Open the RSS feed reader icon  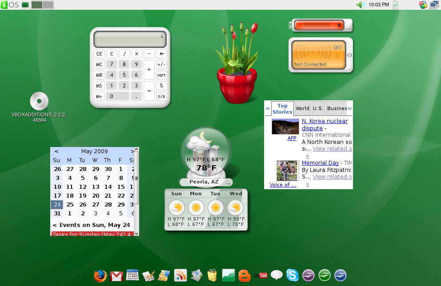pos(180,276)
